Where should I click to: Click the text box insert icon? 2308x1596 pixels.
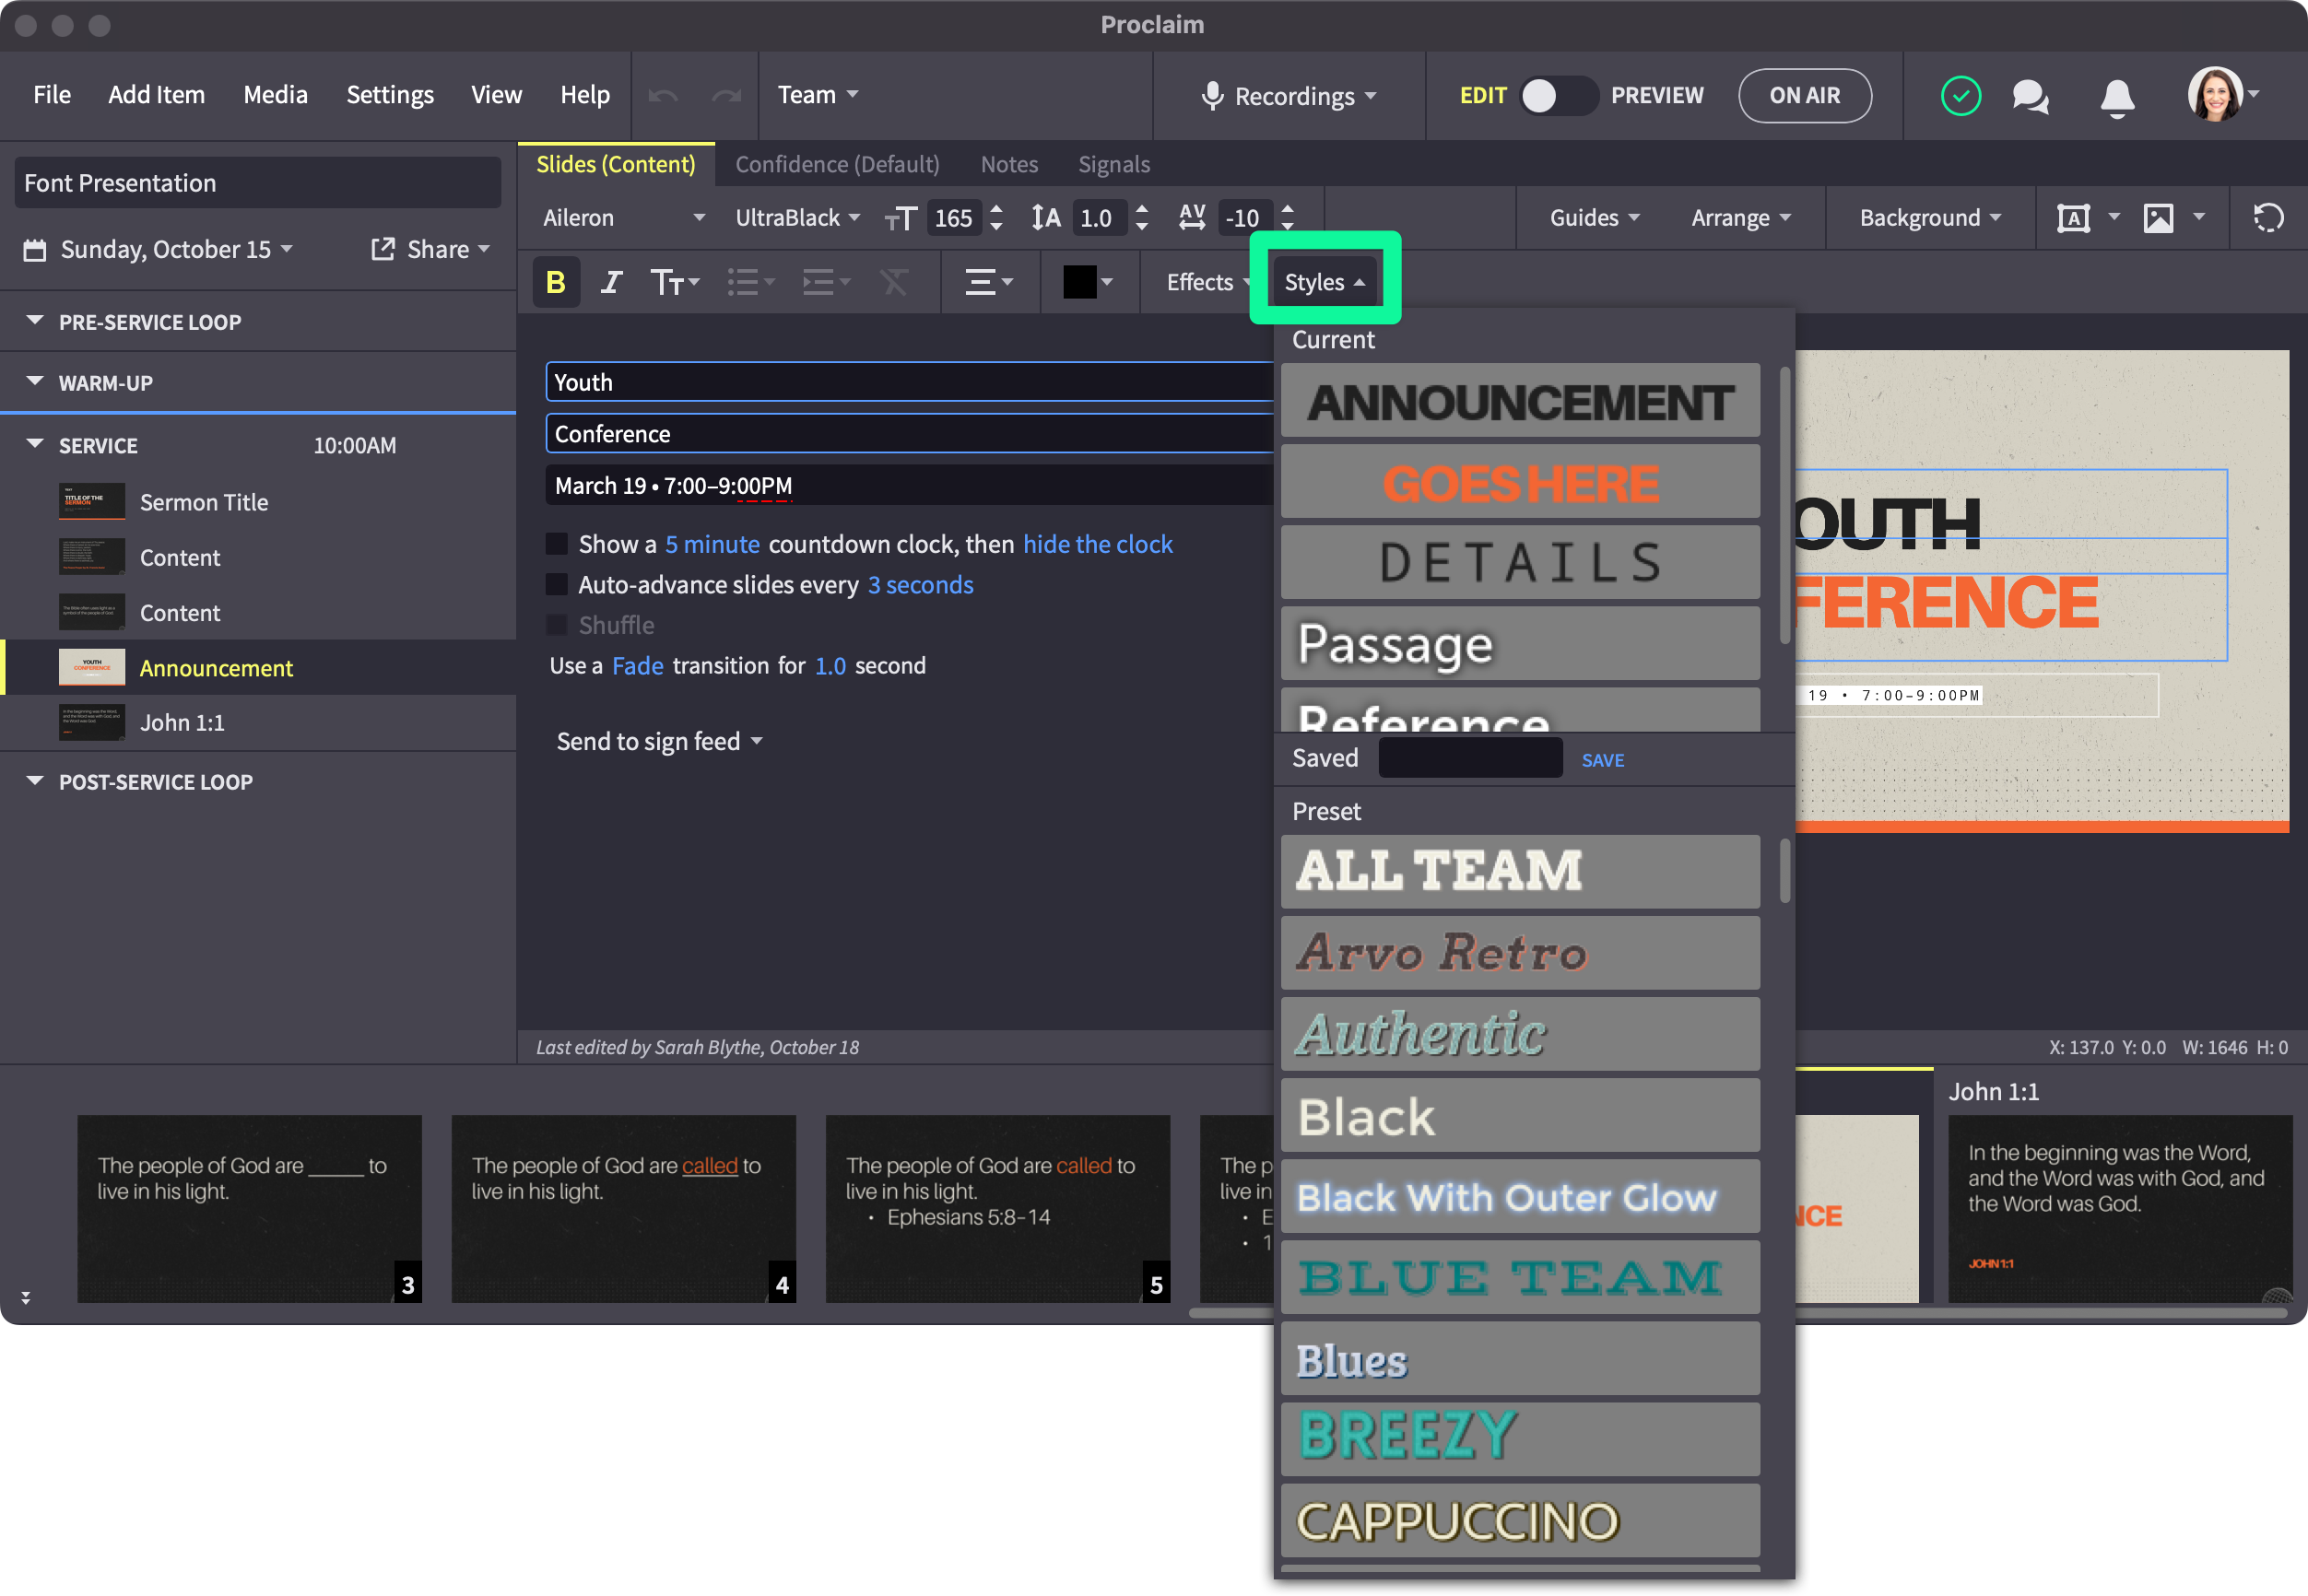coord(2074,218)
